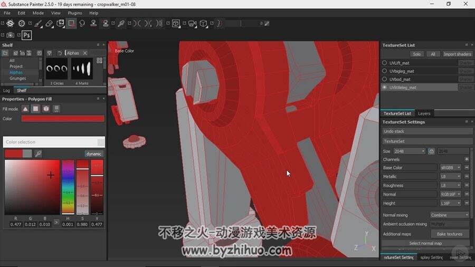475x267 pixels.
Task: Select the 3 Circles alpha thumbnail
Action: 56,69
